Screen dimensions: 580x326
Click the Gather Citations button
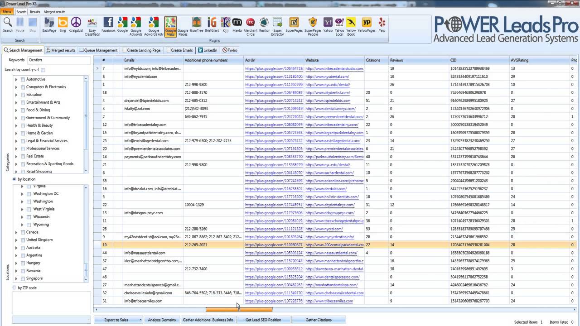[319, 320]
